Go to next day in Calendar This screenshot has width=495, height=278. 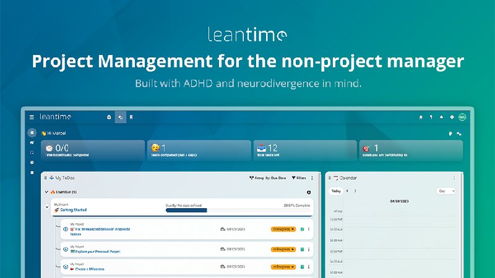[355, 191]
